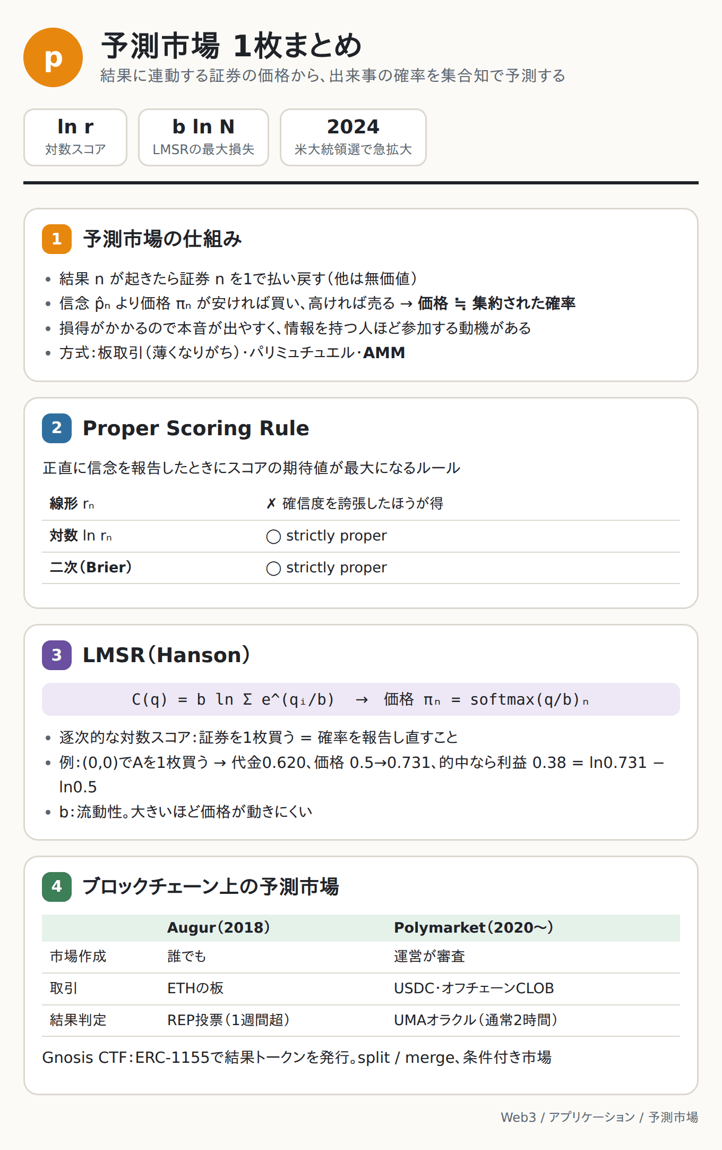This screenshot has width=722, height=1150.
Task: Click the orange circular p logo
Action: 53,57
